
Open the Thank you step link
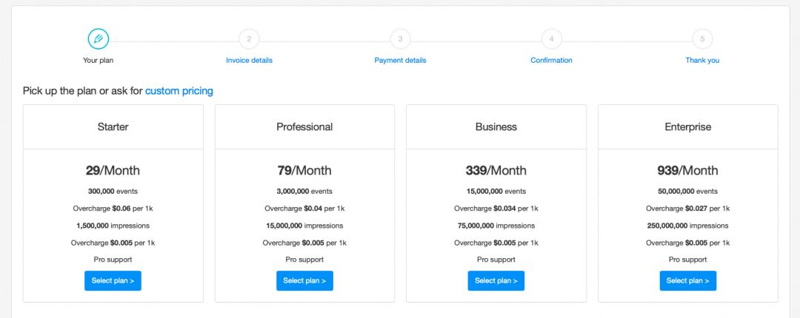pyautogui.click(x=702, y=60)
